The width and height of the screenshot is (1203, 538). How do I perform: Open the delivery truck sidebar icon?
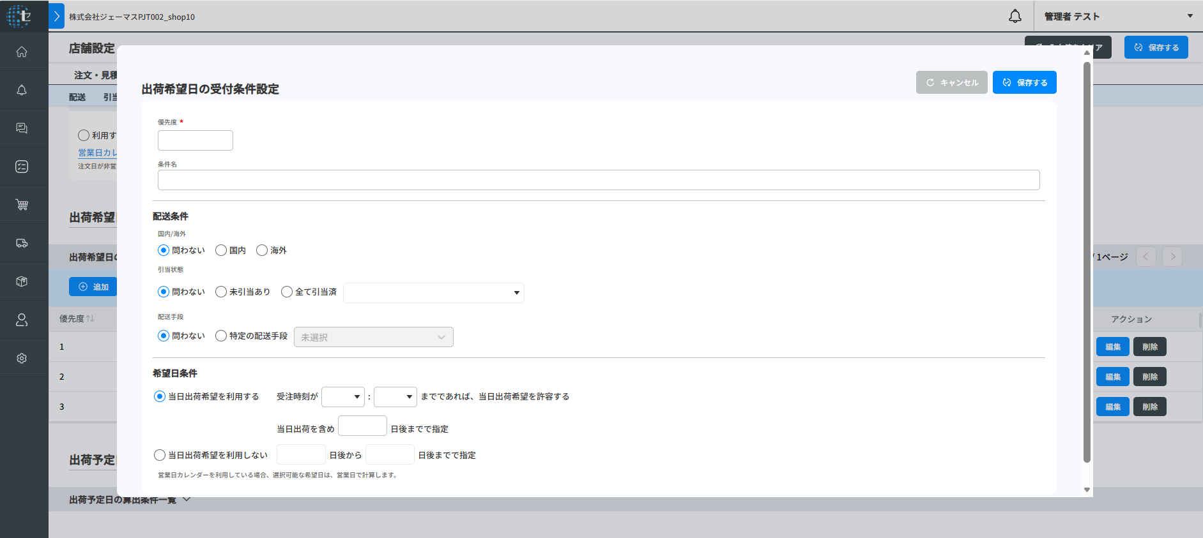coord(22,243)
